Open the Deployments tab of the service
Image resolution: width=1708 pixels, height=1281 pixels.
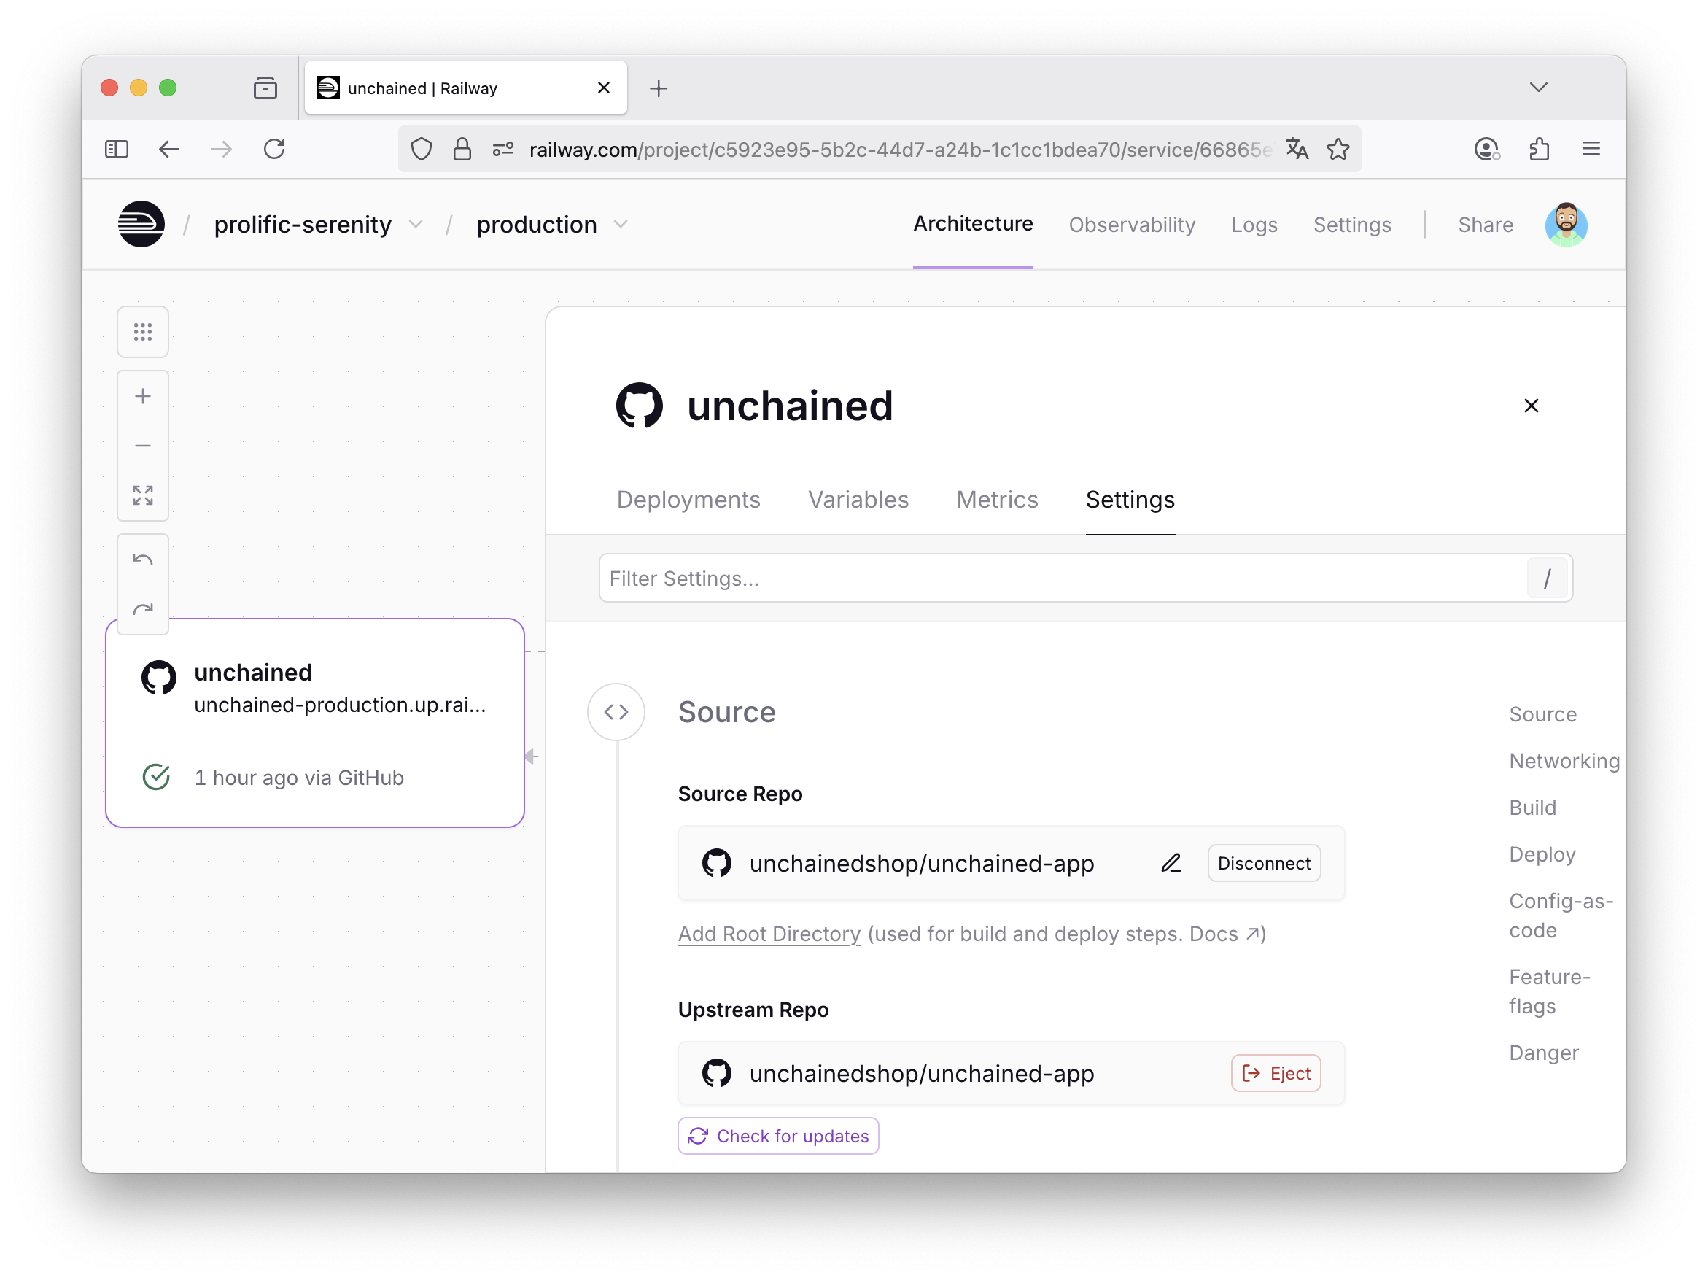(688, 500)
